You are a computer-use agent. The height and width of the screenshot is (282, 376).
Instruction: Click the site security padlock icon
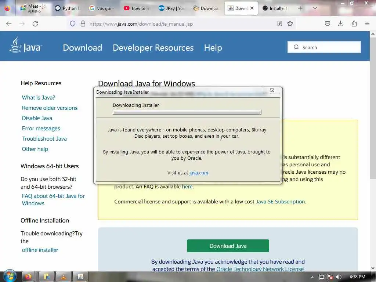(x=83, y=23)
